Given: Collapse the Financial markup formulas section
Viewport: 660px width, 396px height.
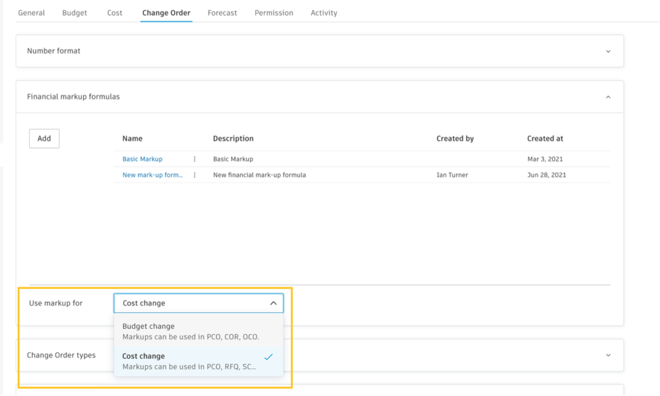Looking at the screenshot, I should (x=608, y=97).
